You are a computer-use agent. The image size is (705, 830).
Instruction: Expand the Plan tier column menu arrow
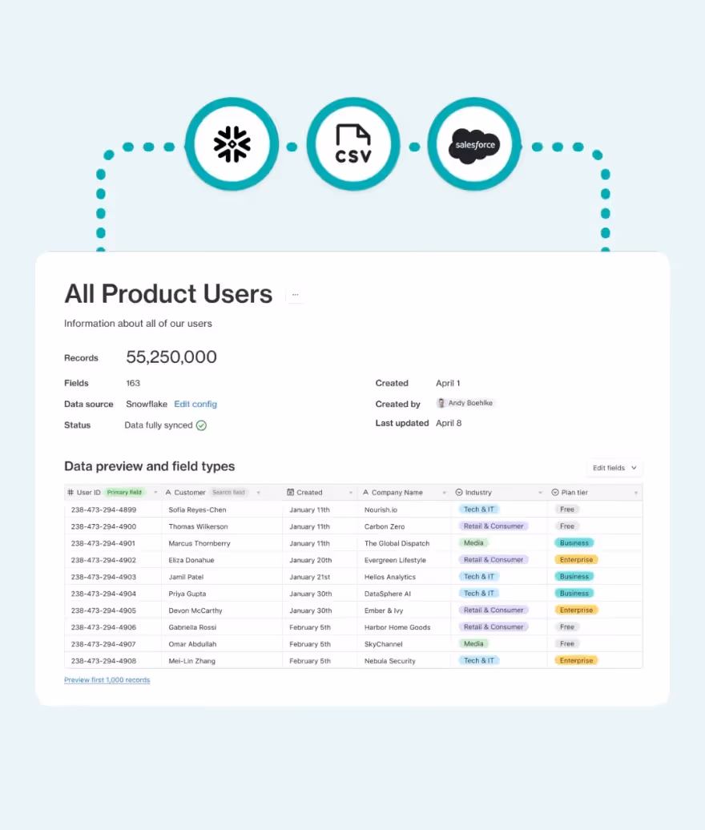pos(635,492)
